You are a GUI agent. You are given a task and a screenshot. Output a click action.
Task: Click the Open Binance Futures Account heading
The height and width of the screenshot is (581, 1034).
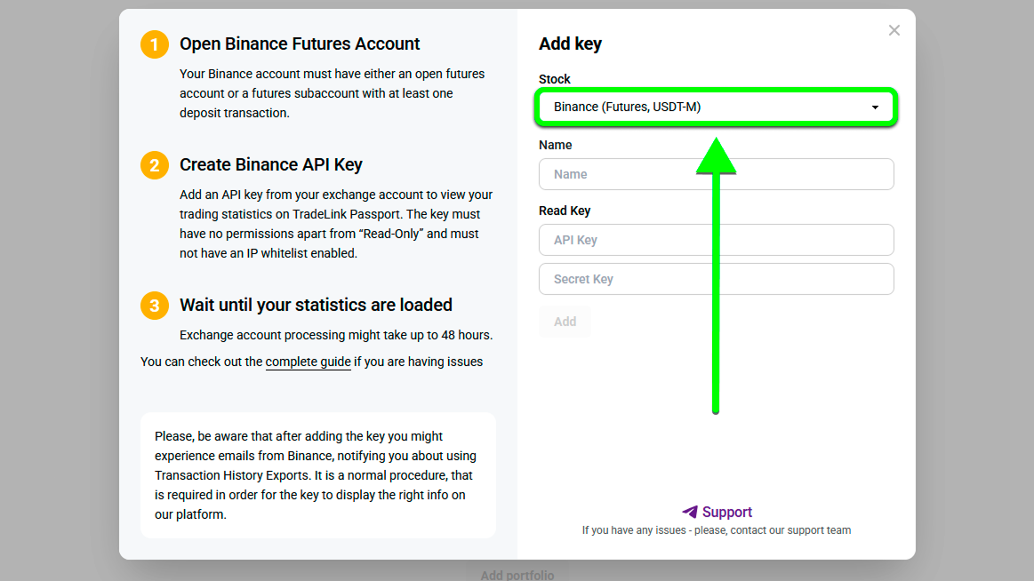(x=300, y=44)
